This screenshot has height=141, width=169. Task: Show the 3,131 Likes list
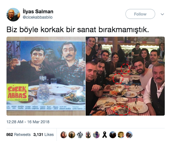click(x=43, y=135)
